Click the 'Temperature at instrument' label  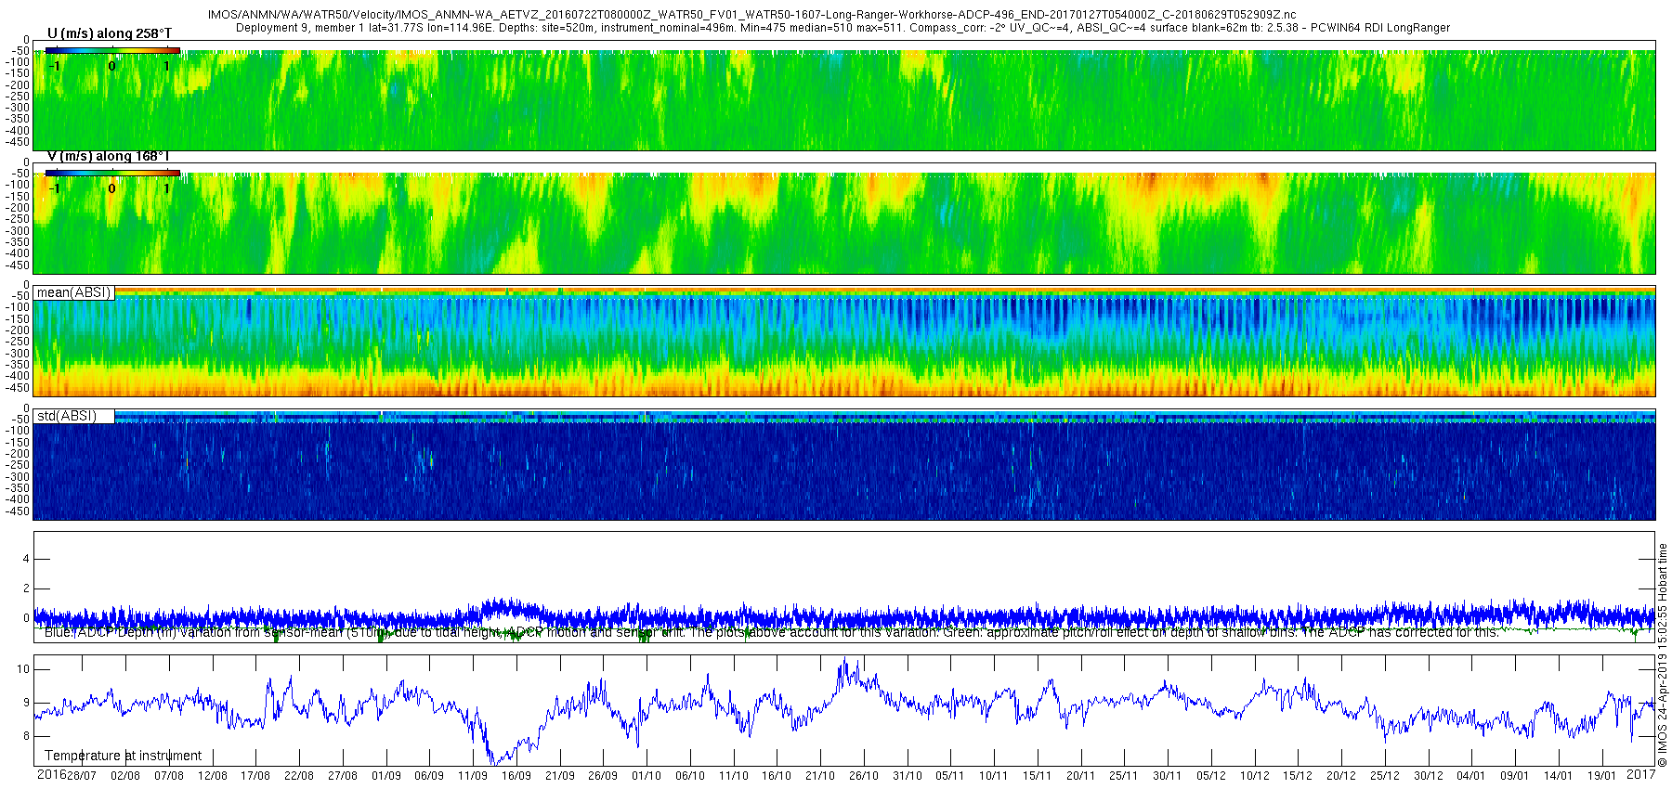tap(124, 756)
